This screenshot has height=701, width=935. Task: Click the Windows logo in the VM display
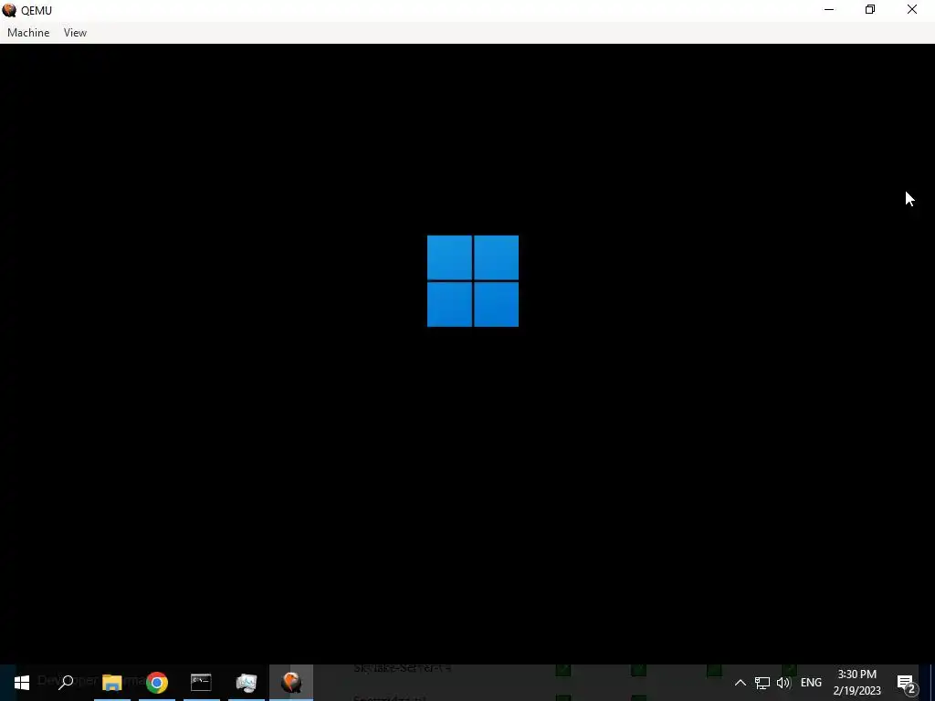pos(473,281)
